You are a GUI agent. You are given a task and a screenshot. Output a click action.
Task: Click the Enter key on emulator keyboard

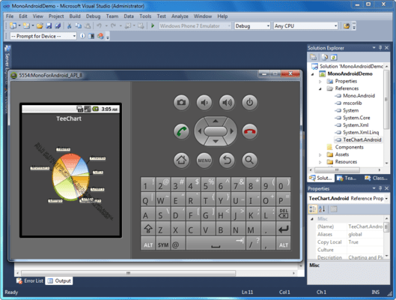284,229
